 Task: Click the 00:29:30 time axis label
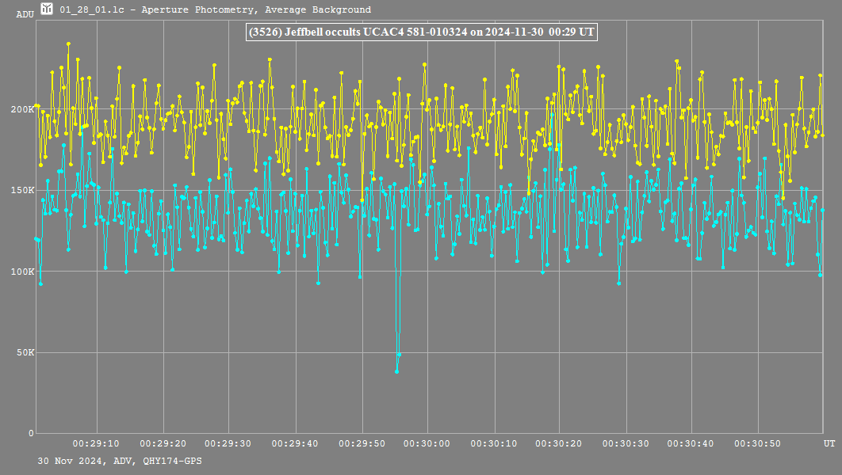[228, 444]
